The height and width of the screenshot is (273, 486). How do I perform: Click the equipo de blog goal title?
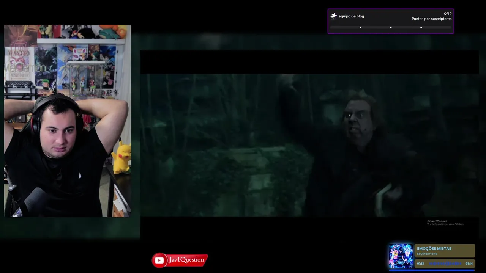pos(351,16)
